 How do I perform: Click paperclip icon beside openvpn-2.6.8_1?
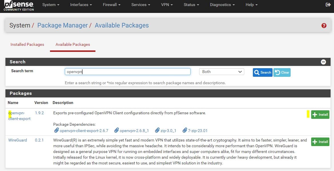click(117, 130)
